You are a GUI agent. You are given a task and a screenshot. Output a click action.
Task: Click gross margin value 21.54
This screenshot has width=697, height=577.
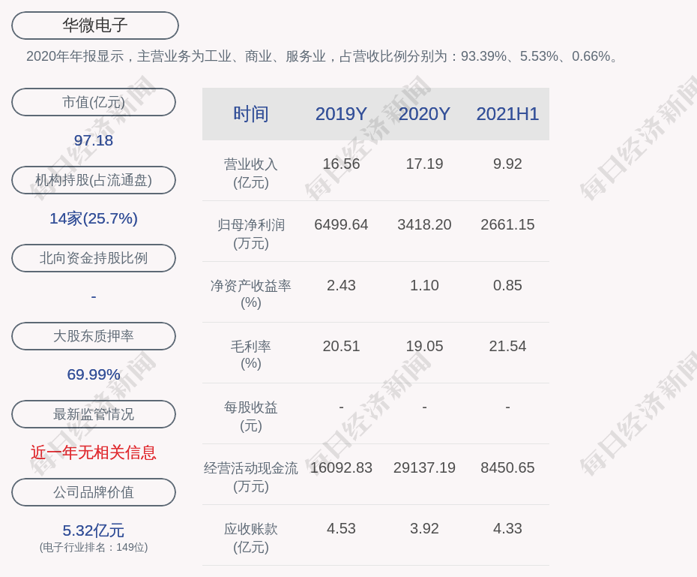click(507, 346)
